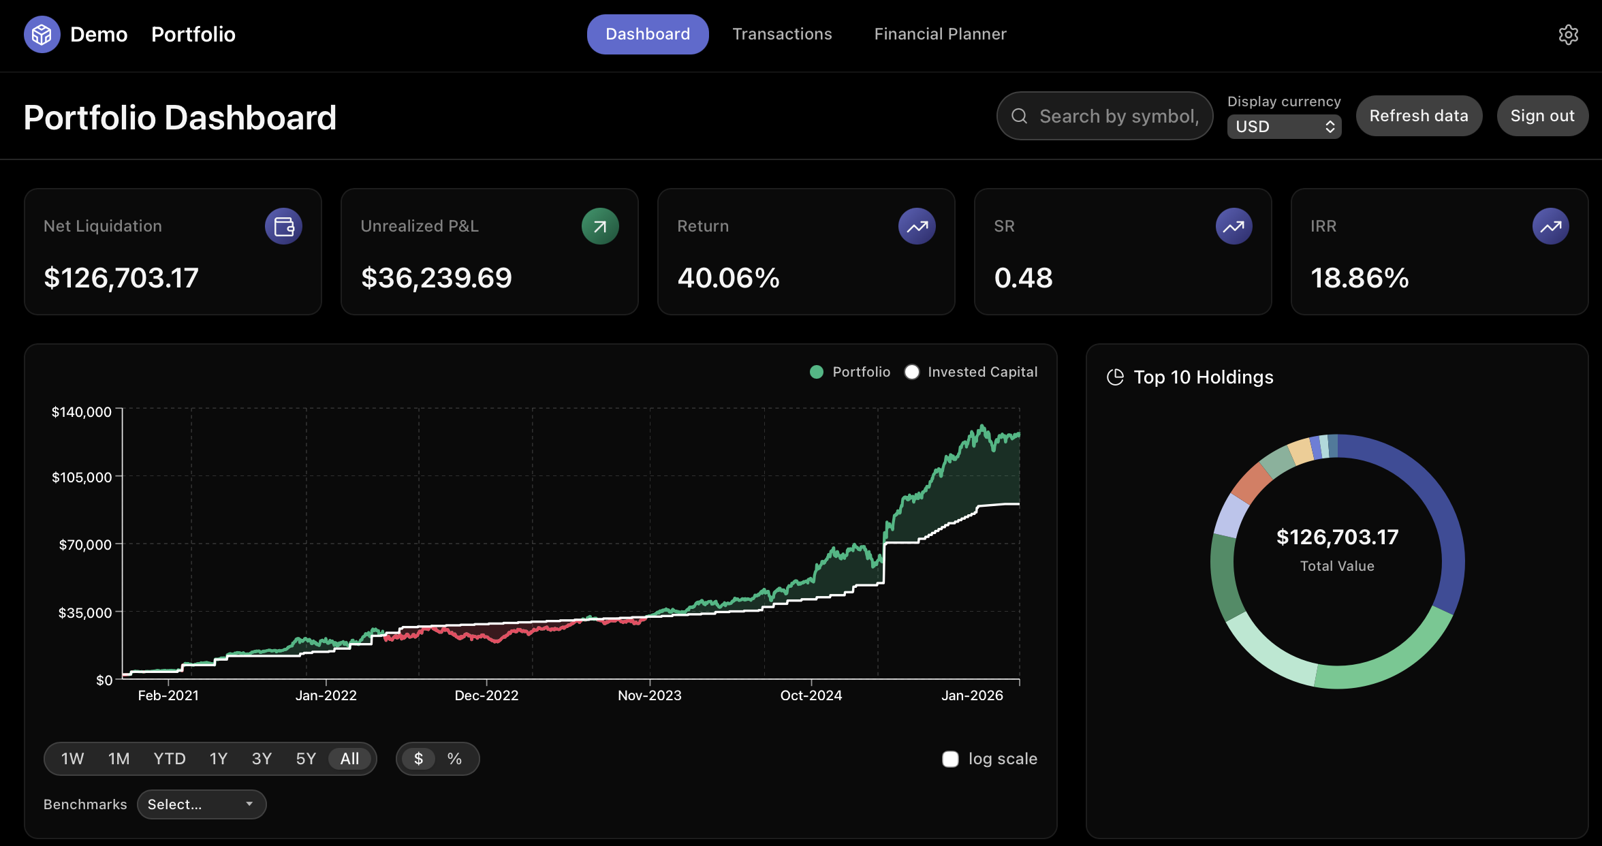Click the pie chart icon beside Top 10 Holdings
This screenshot has height=846, width=1602.
(1115, 377)
